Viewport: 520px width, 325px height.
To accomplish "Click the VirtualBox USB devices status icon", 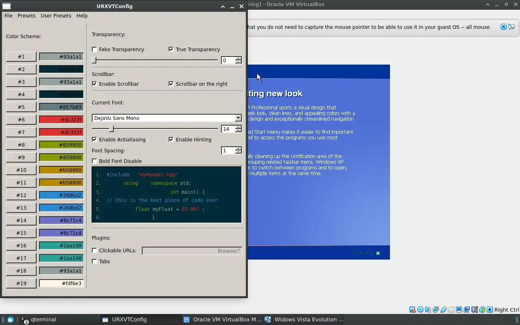I will pos(444,310).
